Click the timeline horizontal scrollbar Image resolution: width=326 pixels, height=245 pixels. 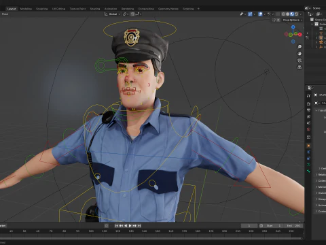click(x=151, y=239)
